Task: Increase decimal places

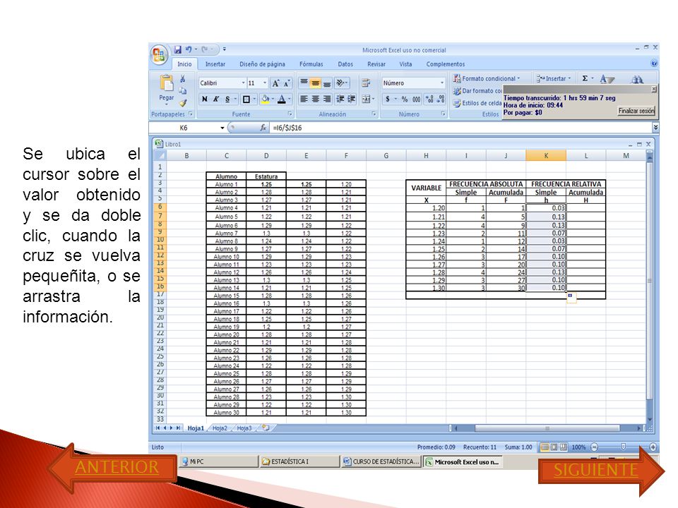Action: [429, 99]
